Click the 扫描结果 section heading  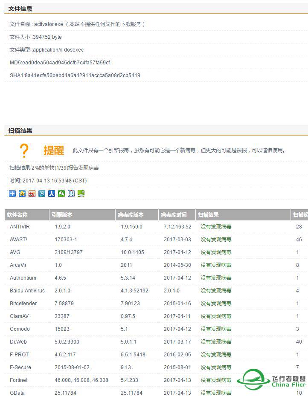tap(20, 131)
